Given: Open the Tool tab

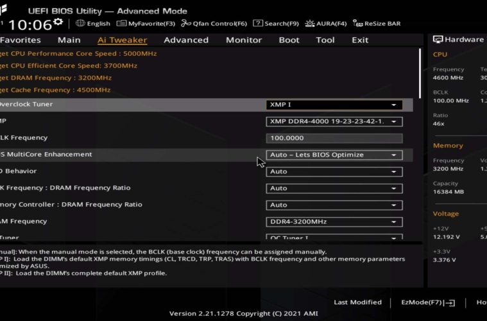Looking at the screenshot, I should (325, 40).
